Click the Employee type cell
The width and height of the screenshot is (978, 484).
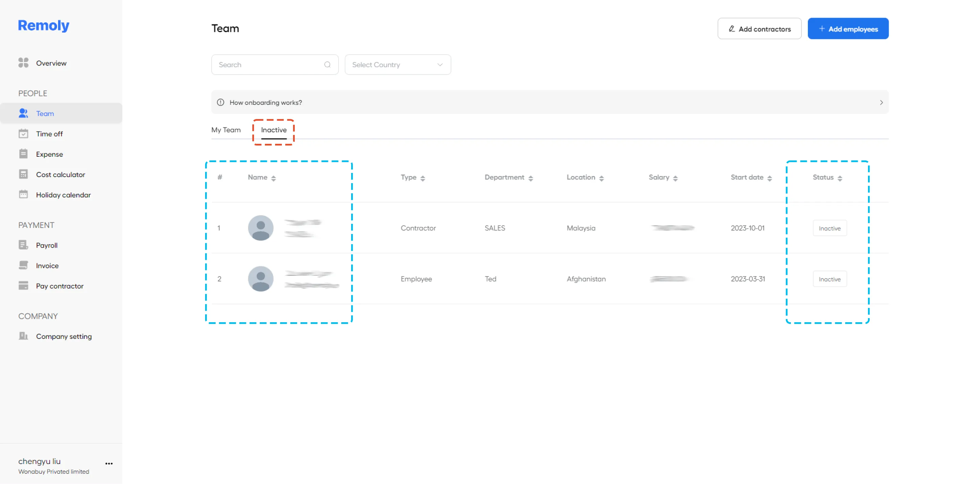416,279
